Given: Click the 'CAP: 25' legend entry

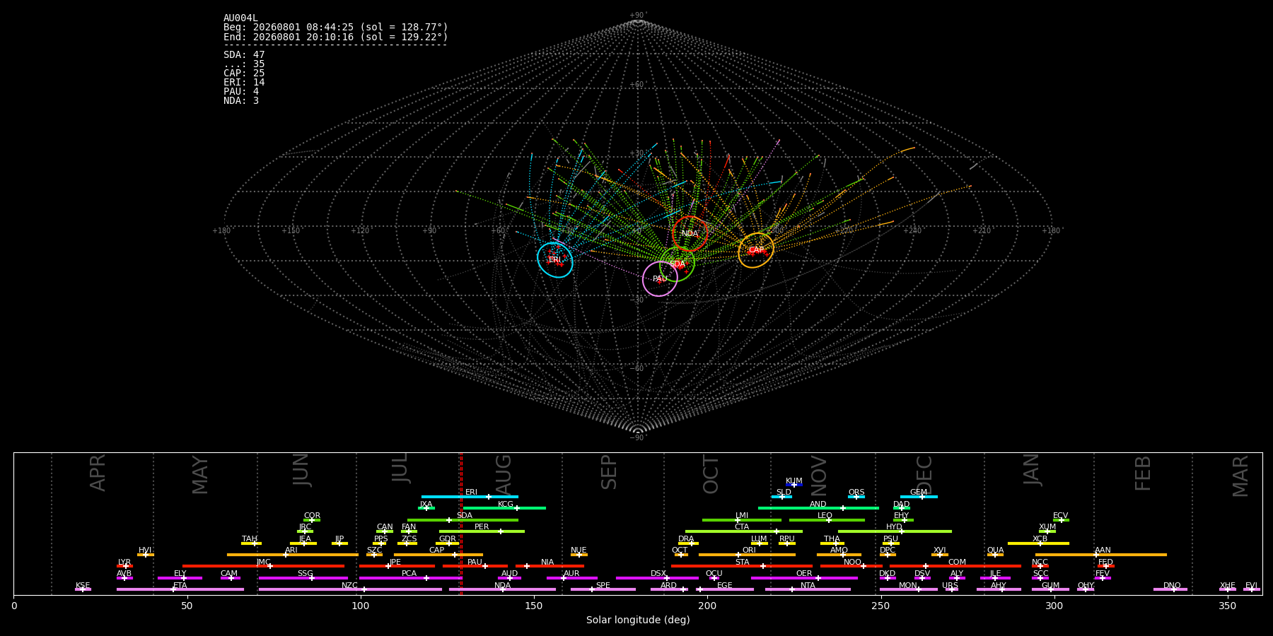Looking at the screenshot, I should pos(244,73).
